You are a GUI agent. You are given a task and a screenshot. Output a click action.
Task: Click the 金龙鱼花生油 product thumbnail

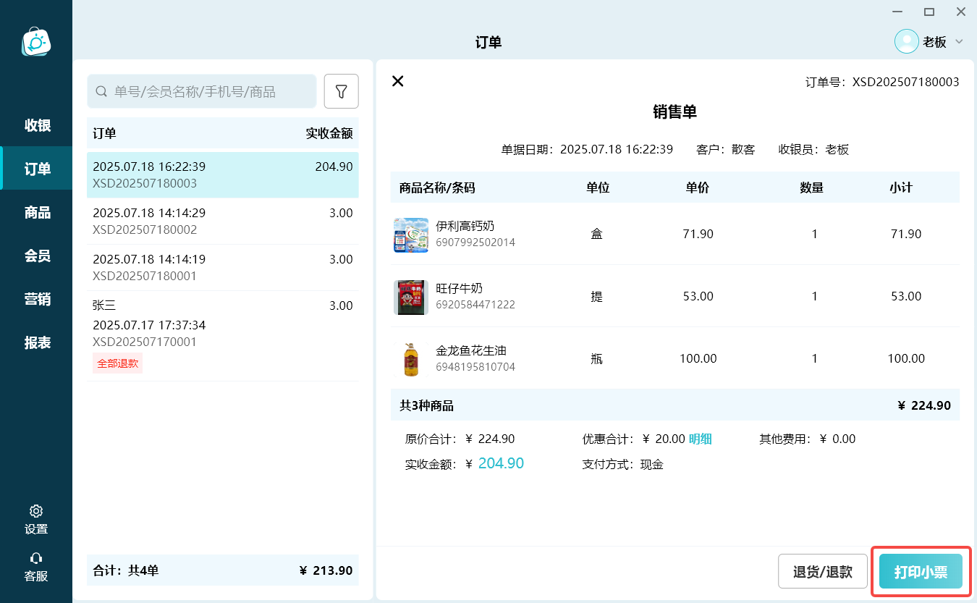(411, 359)
